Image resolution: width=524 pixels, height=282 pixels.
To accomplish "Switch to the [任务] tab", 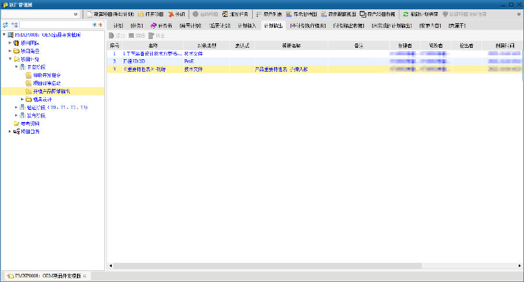I will pos(137,26).
